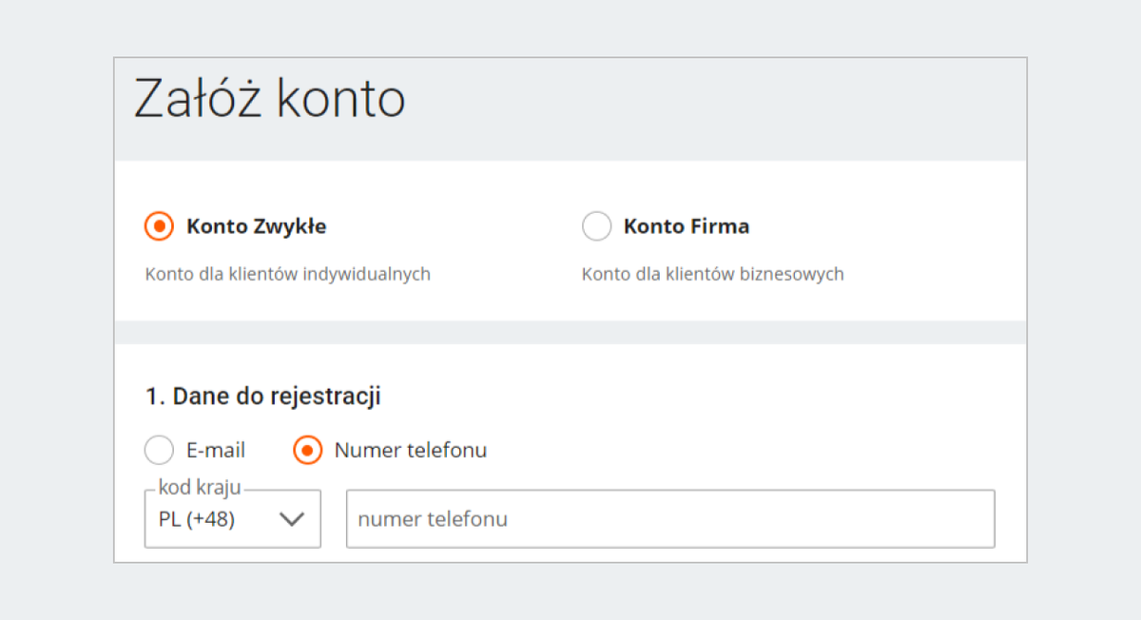
Task: Click the "Załóż konto" page heading
Action: pyautogui.click(x=269, y=99)
